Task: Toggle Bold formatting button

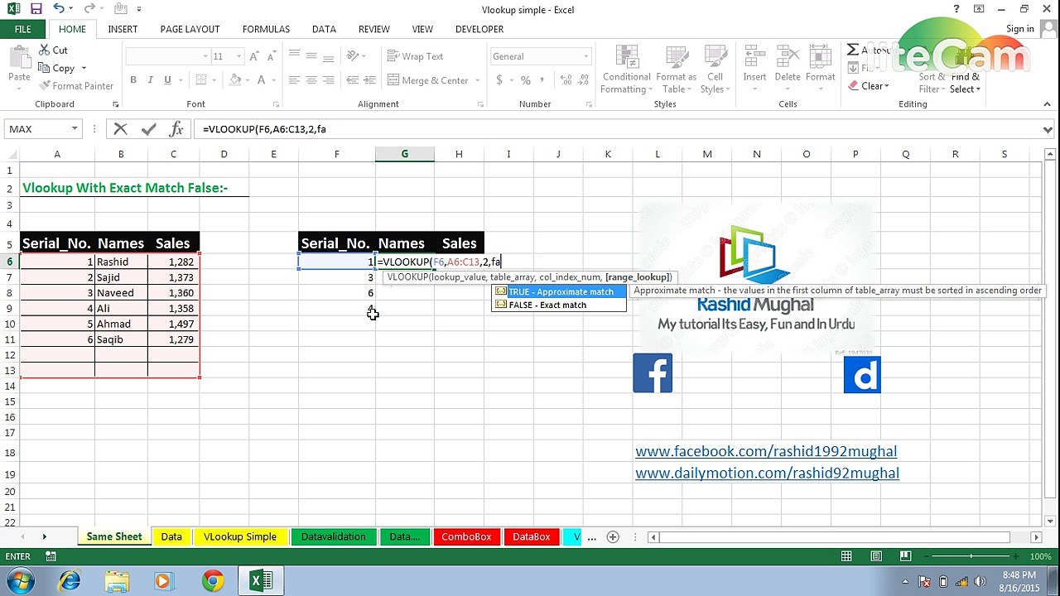Action: point(133,80)
